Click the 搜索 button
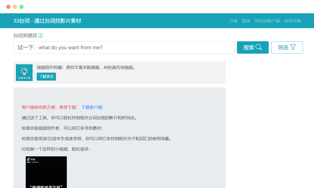 click(253, 47)
